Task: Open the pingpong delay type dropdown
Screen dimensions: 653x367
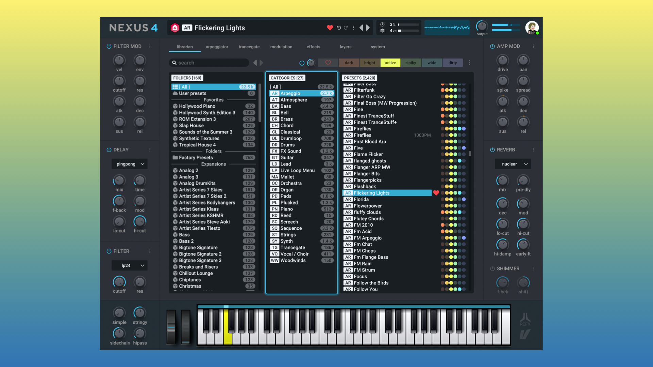Action: tap(130, 164)
